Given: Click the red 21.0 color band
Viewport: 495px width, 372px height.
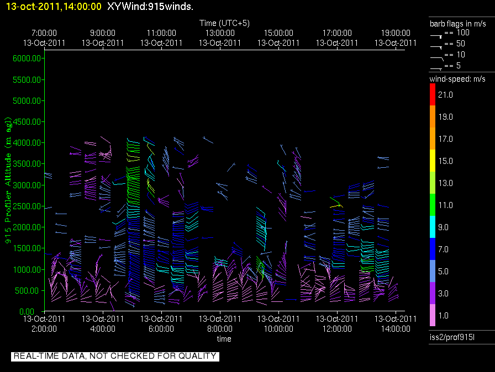Looking at the screenshot, I should pyautogui.click(x=433, y=94).
